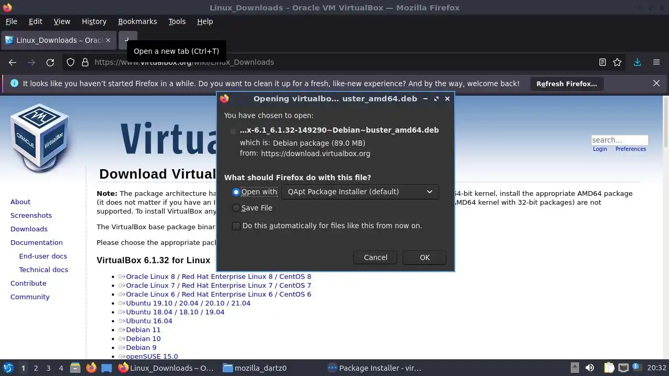Open the View menu

62,21
